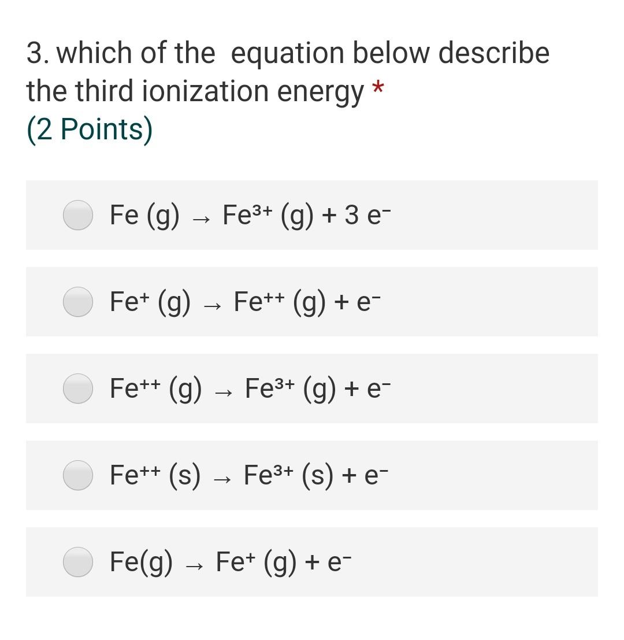Viewport: 624px width, 640px height.
Task: Mark the Fe(g) → Fe⁺ (g) + e⁻ radio
Action: coord(78,562)
